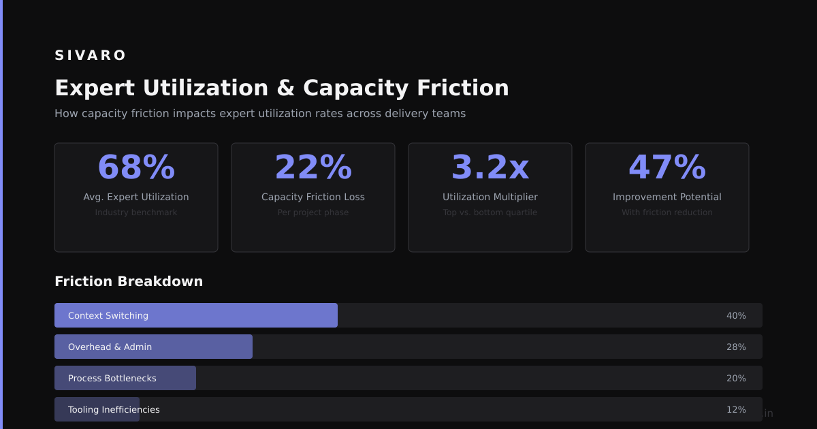Click the Industry benchmark caption
This screenshot has height=429, width=817.
pos(136,212)
